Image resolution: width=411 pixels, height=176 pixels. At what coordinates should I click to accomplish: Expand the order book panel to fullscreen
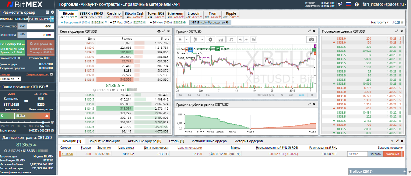(164, 31)
